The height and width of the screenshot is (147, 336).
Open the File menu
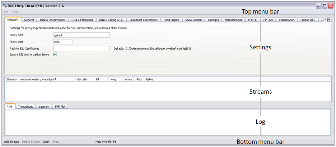(6, 12)
